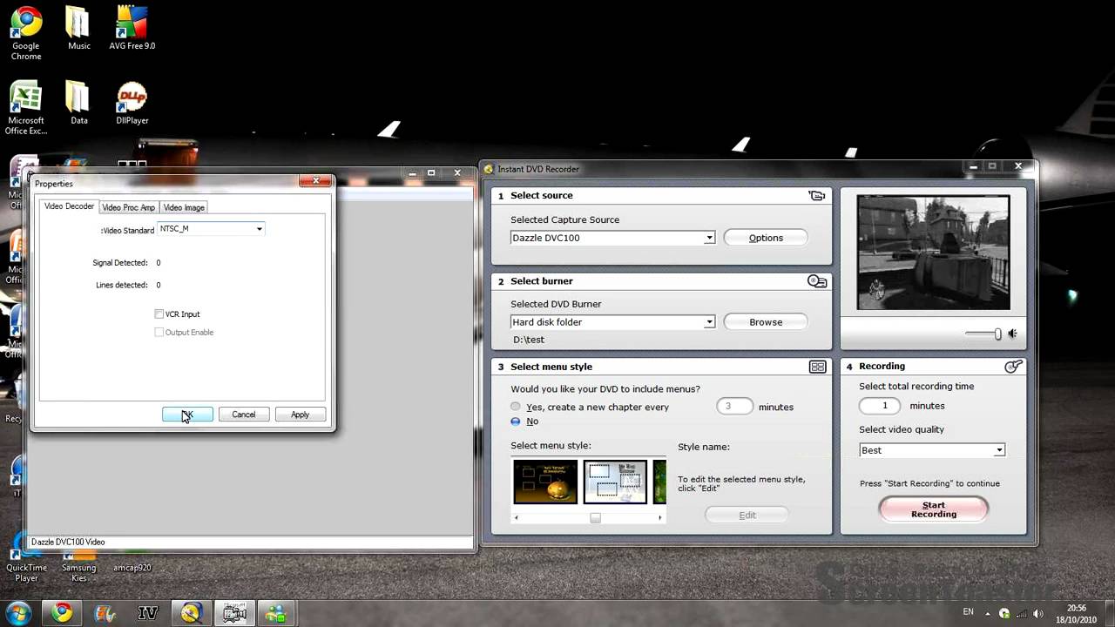
Task: Click Cancel in Properties dialog
Action: (x=244, y=415)
